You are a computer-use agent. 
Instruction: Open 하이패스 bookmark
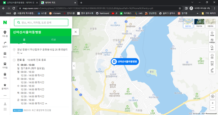[x=126, y=13]
